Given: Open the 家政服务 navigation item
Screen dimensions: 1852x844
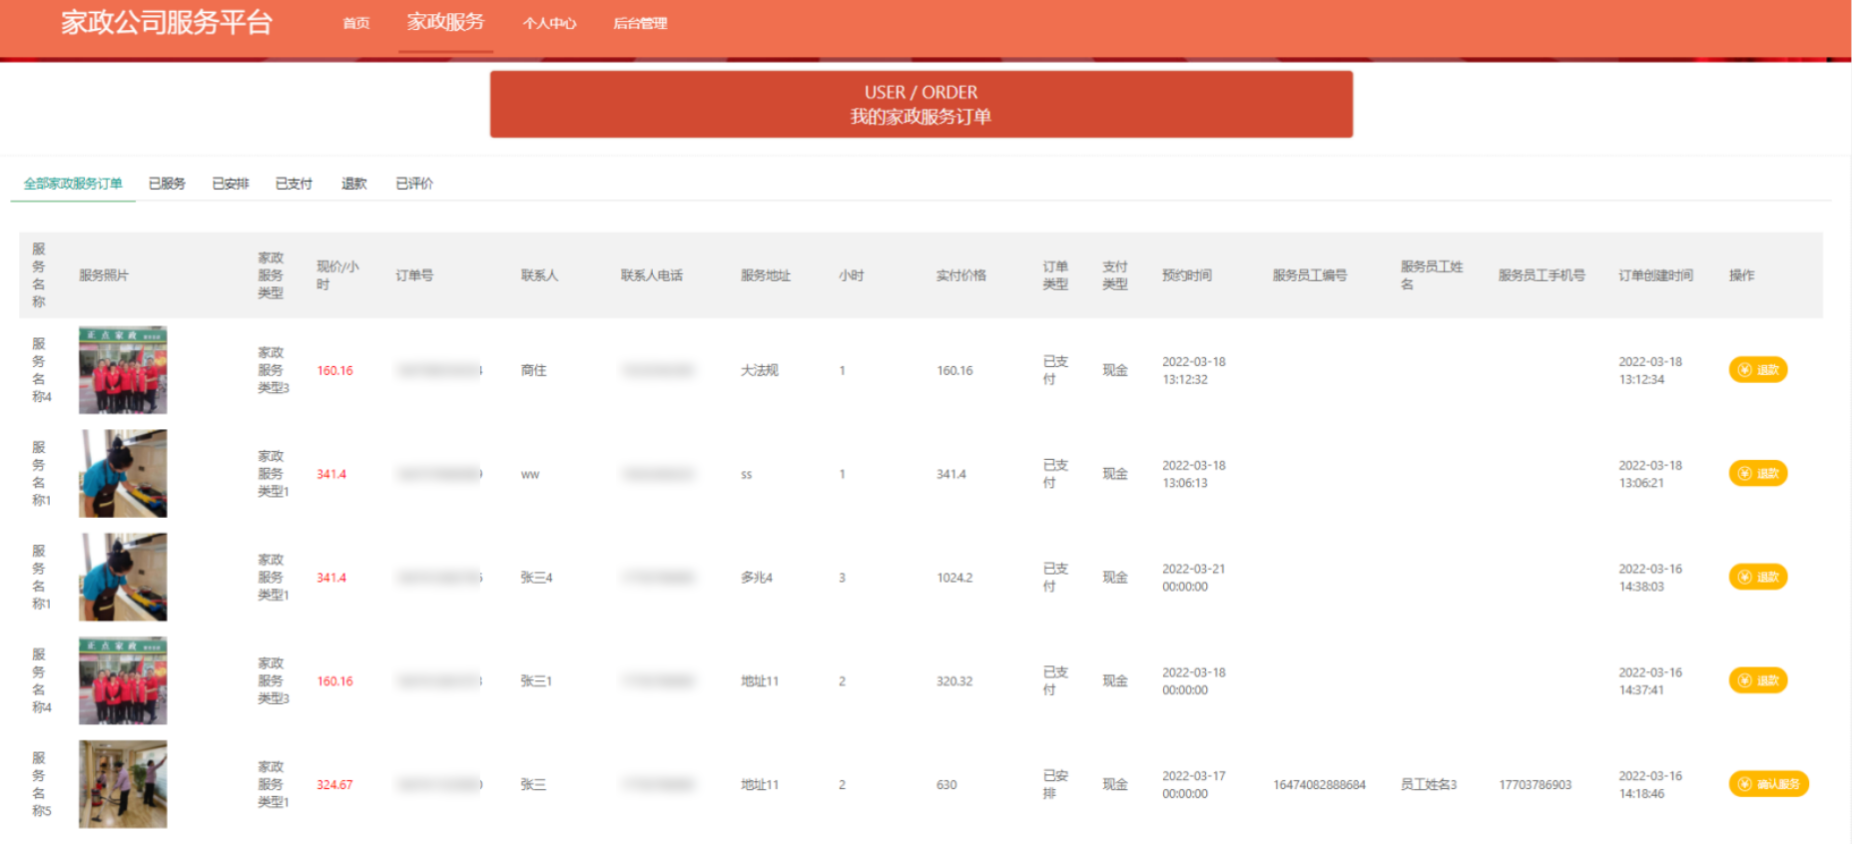Looking at the screenshot, I should click(x=445, y=22).
